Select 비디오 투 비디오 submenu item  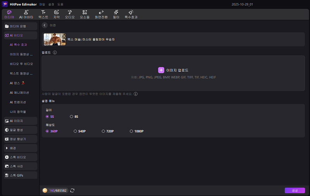(21, 64)
